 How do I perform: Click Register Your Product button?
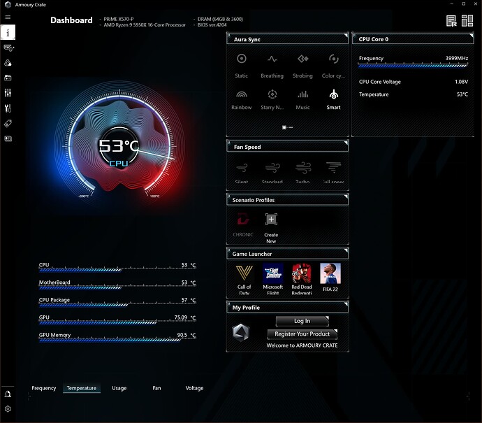coord(302,334)
